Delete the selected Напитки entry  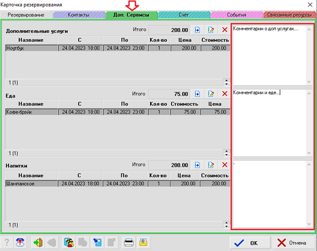coord(224,165)
